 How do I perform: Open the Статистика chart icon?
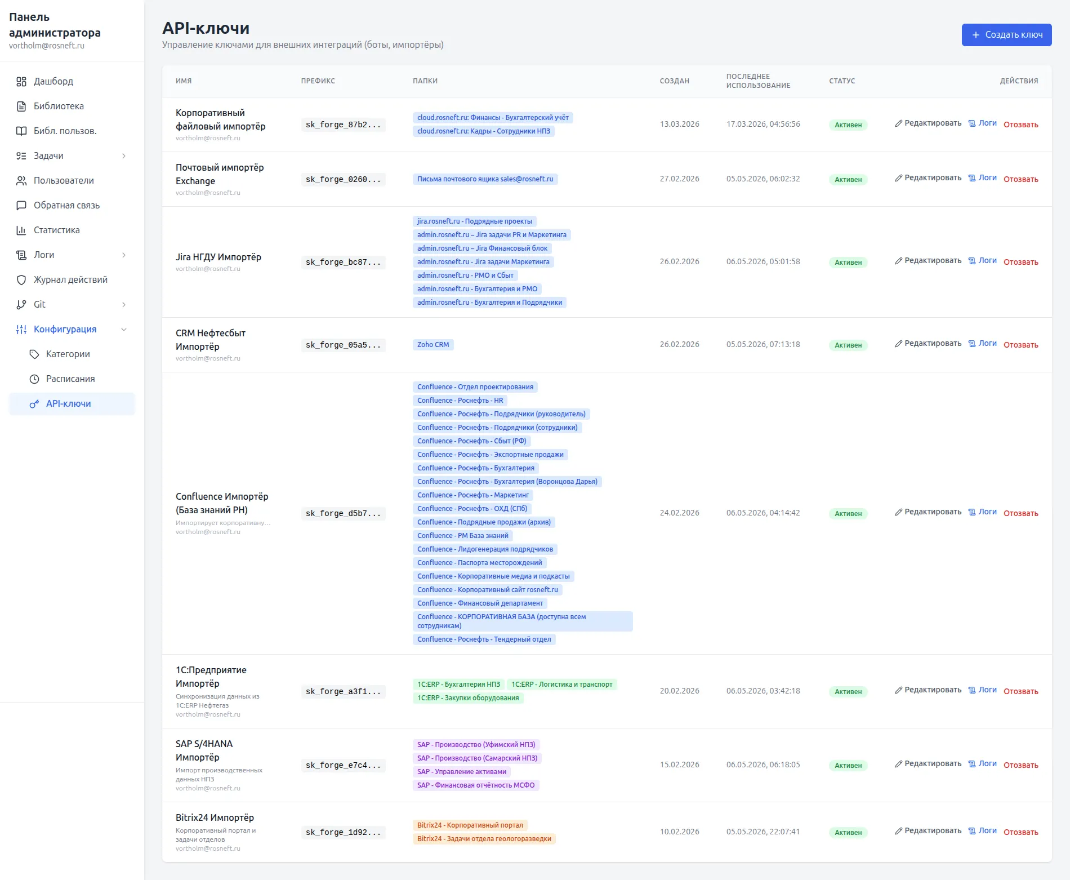coord(21,230)
